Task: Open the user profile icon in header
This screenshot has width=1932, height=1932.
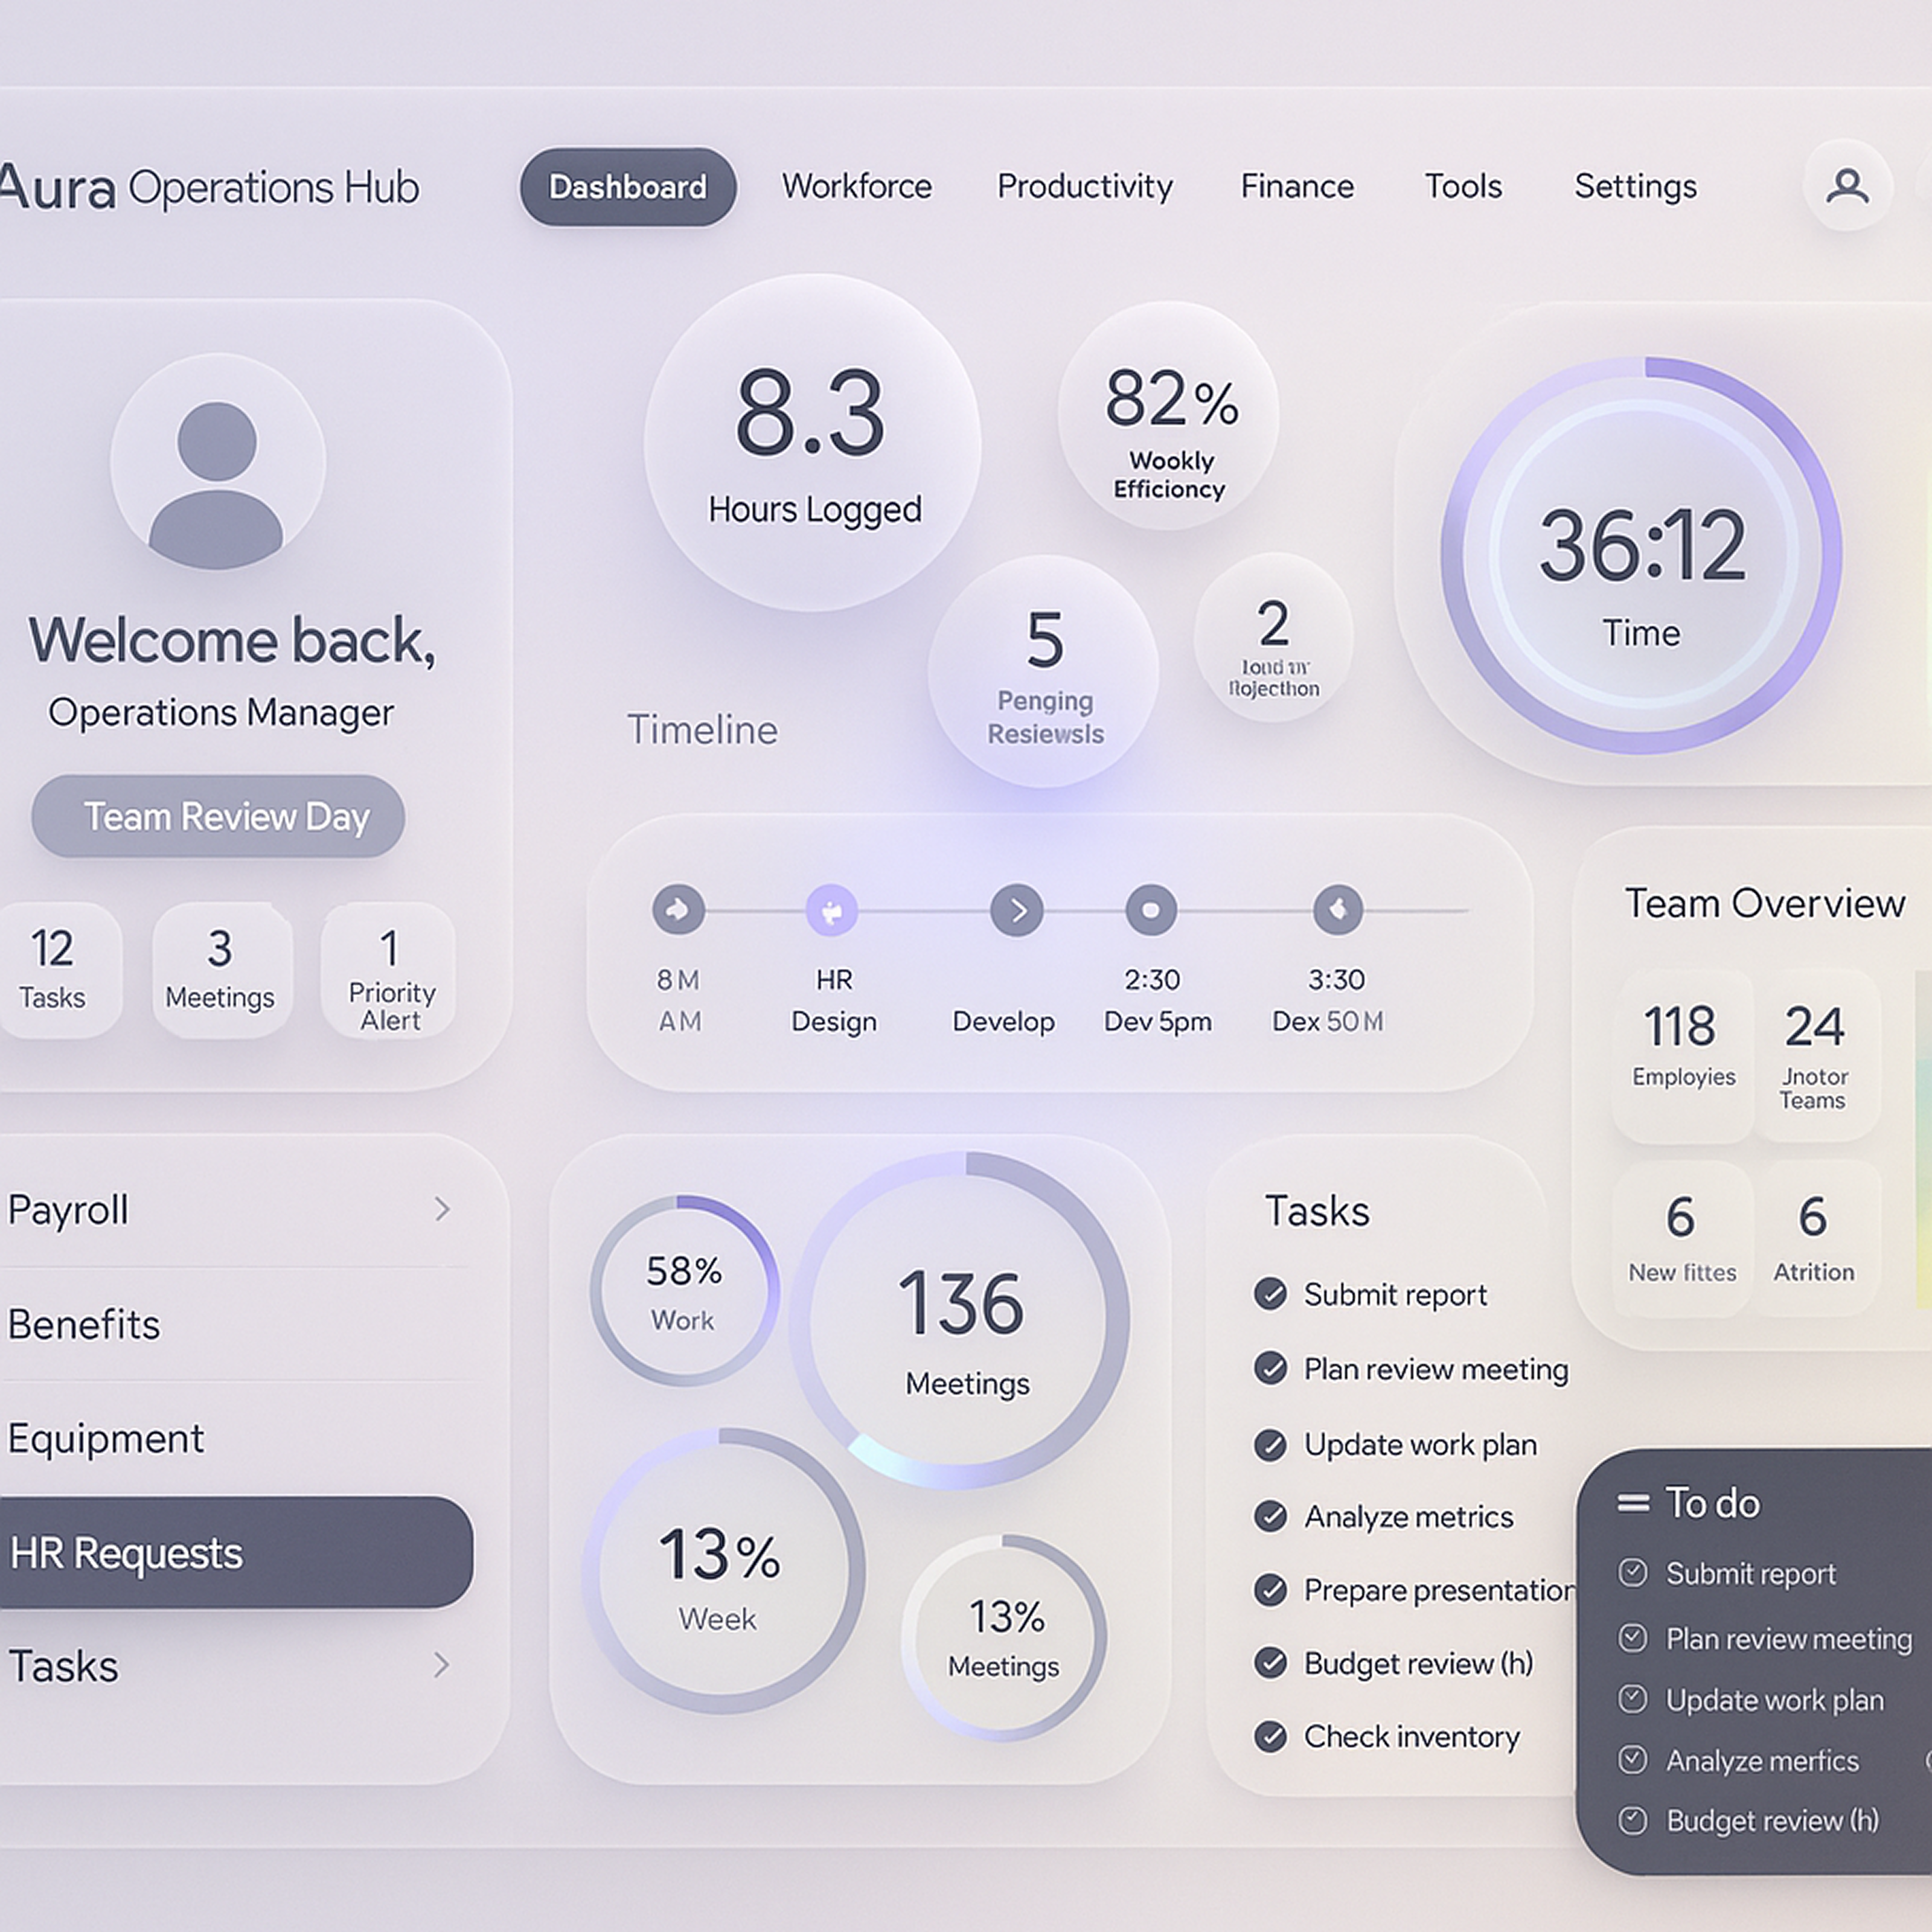Action: coord(1847,186)
